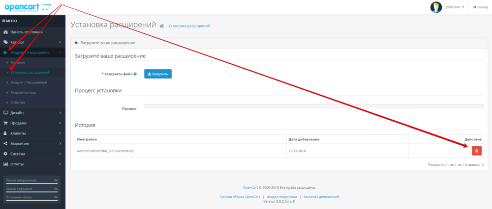Open Форум поддержки footer link
This screenshot has width=492, height=209.
point(282,197)
